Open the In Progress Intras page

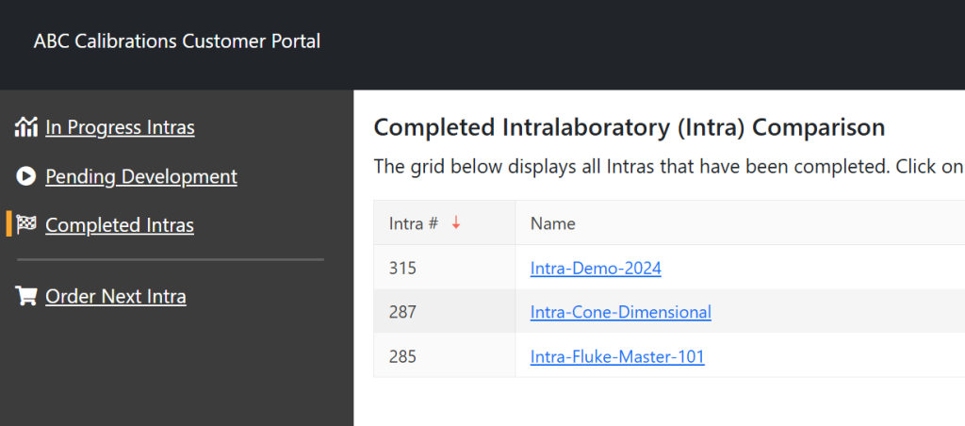click(120, 127)
